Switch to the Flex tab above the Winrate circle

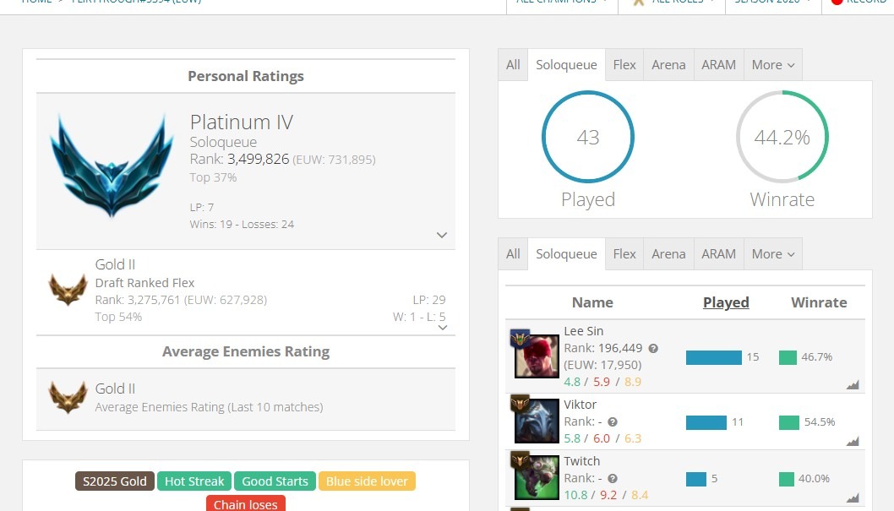pyautogui.click(x=624, y=65)
